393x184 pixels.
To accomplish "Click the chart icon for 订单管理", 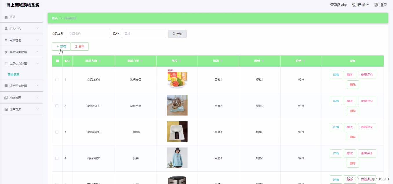I will pos(6,109).
